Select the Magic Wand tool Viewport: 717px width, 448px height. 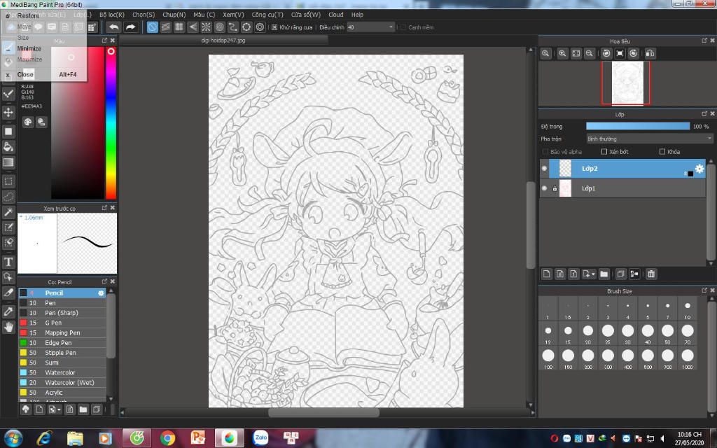[x=8, y=212]
